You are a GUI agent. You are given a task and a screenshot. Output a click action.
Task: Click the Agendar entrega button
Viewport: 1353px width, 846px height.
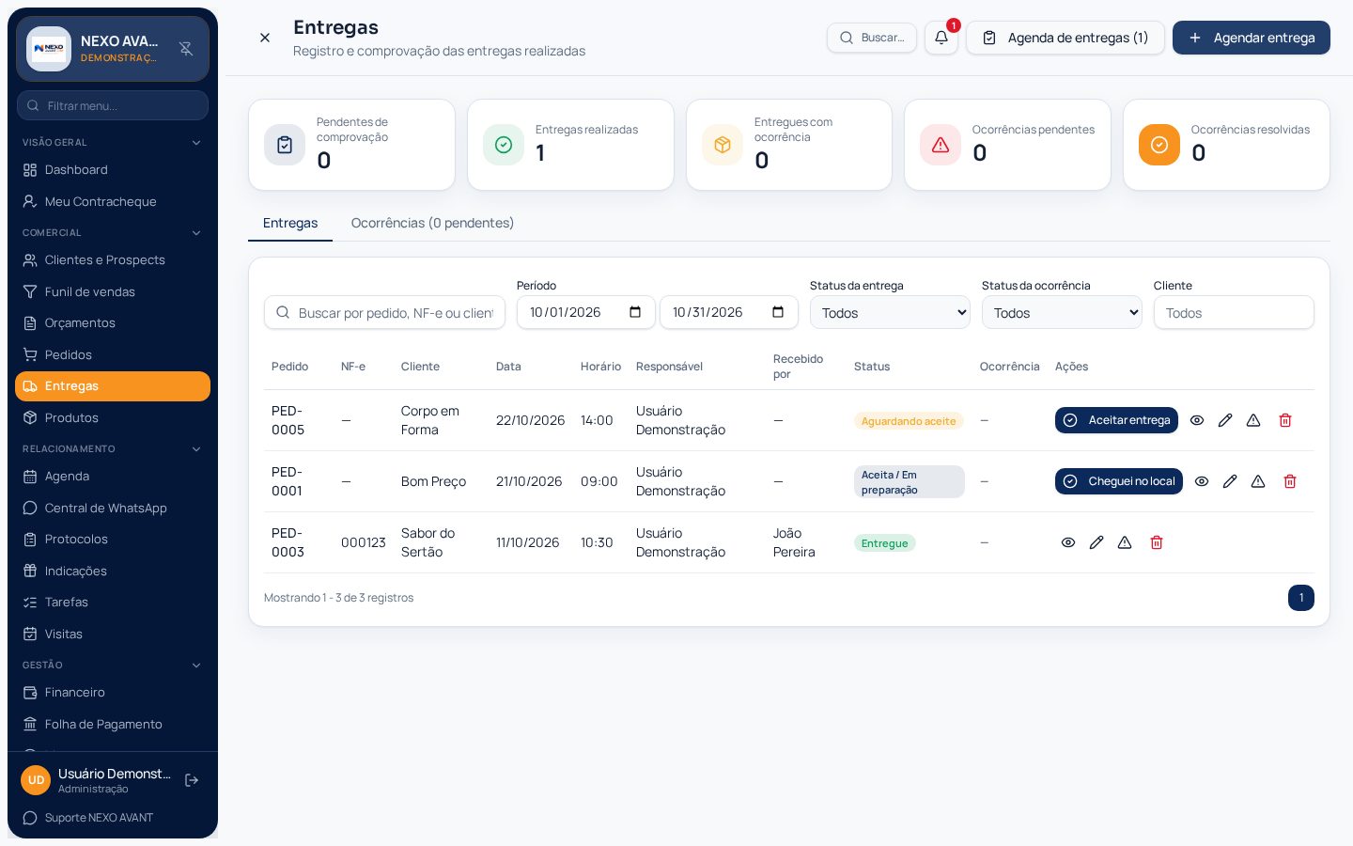1252,38
